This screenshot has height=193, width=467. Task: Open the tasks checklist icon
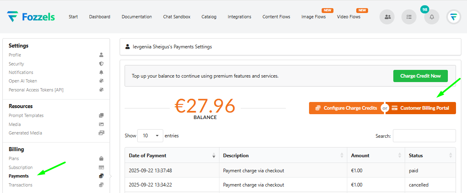point(409,17)
